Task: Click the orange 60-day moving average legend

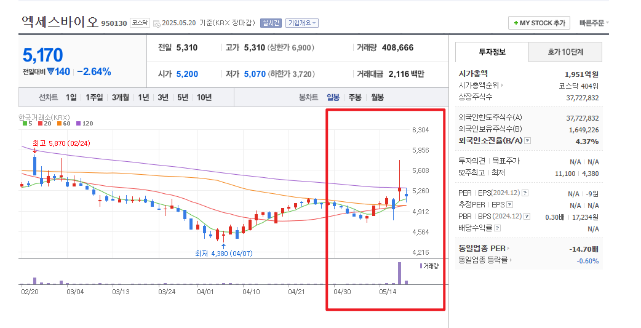Action: (x=64, y=123)
